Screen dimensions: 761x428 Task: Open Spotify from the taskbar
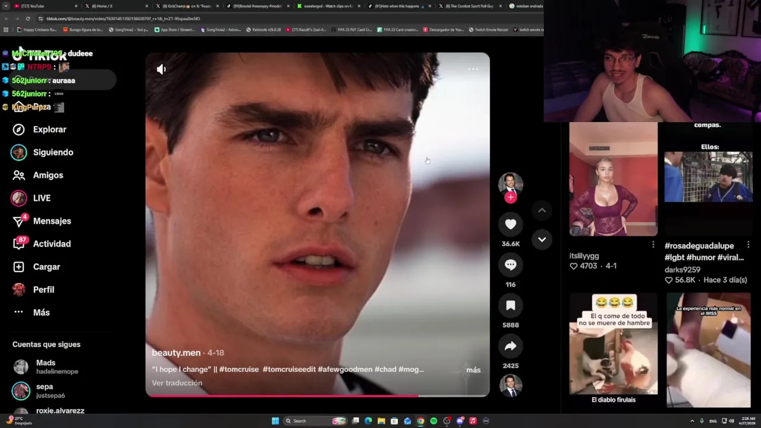coord(433,421)
